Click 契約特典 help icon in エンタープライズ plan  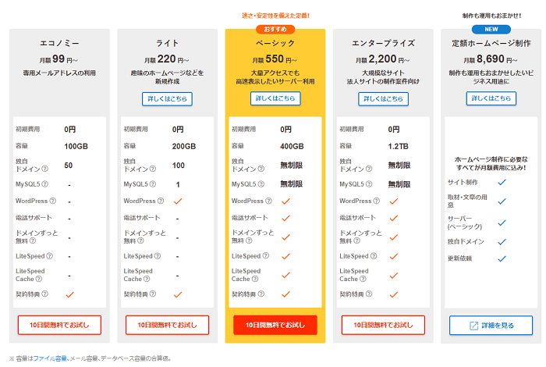point(369,294)
